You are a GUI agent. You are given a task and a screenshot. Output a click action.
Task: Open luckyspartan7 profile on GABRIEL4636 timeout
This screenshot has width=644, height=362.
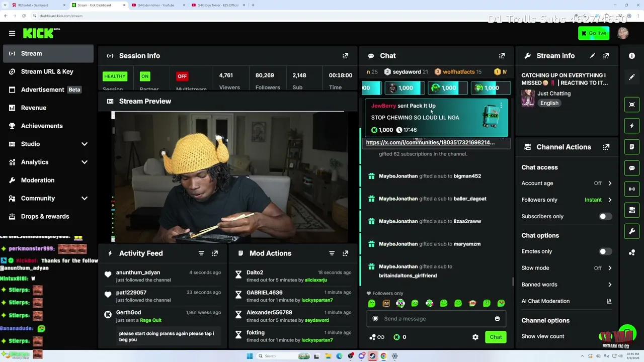317,300
